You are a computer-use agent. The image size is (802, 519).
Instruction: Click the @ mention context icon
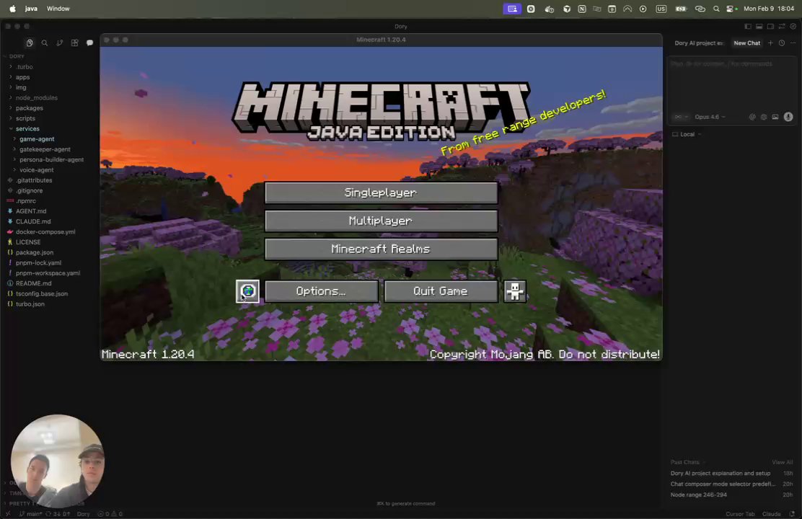[752, 117]
